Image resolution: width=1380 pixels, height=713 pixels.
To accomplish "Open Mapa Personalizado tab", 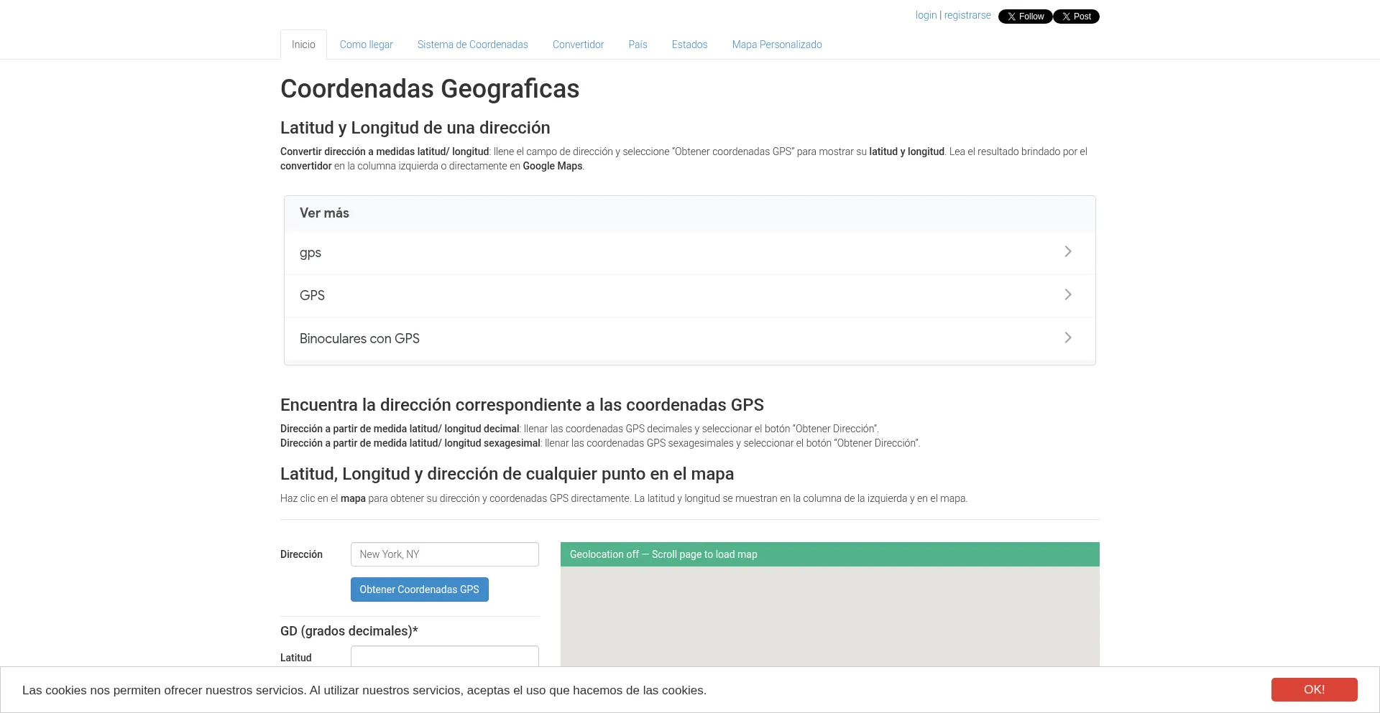I will 777,45.
